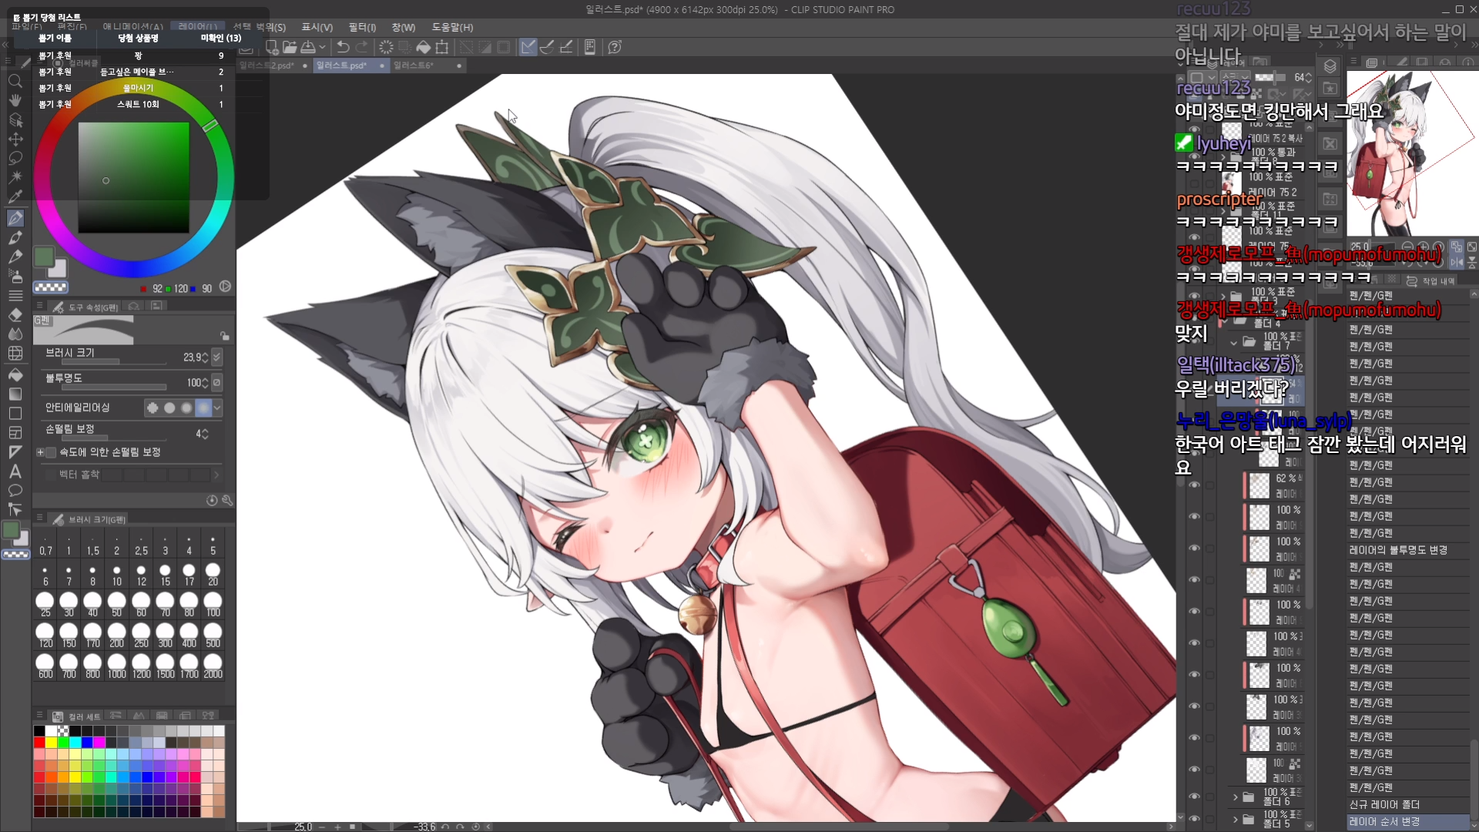Select the Figure rectangle tool

pos(15,414)
